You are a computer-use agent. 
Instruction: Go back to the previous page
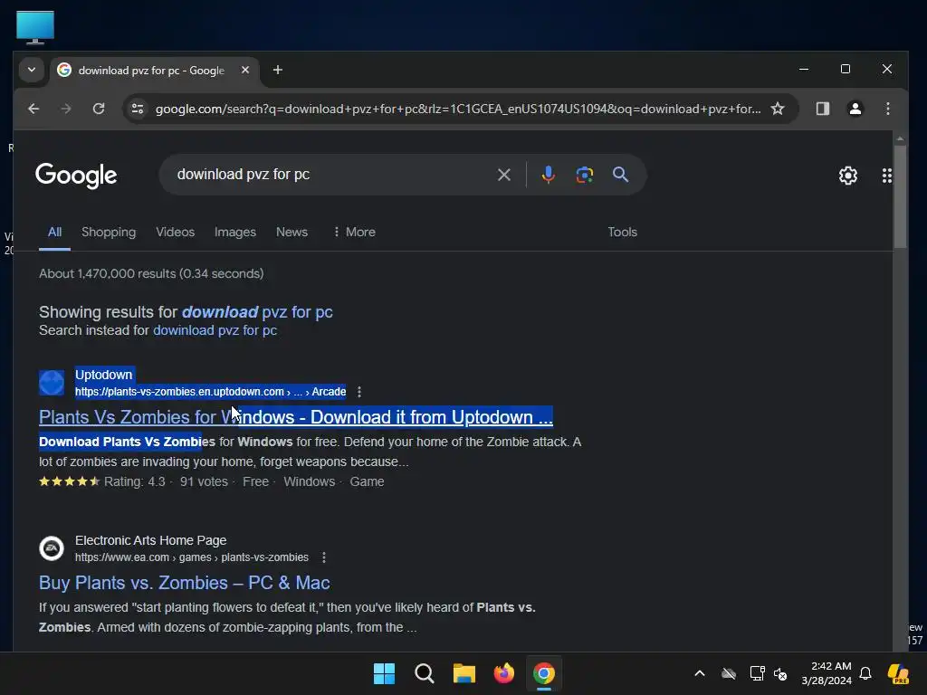33,109
